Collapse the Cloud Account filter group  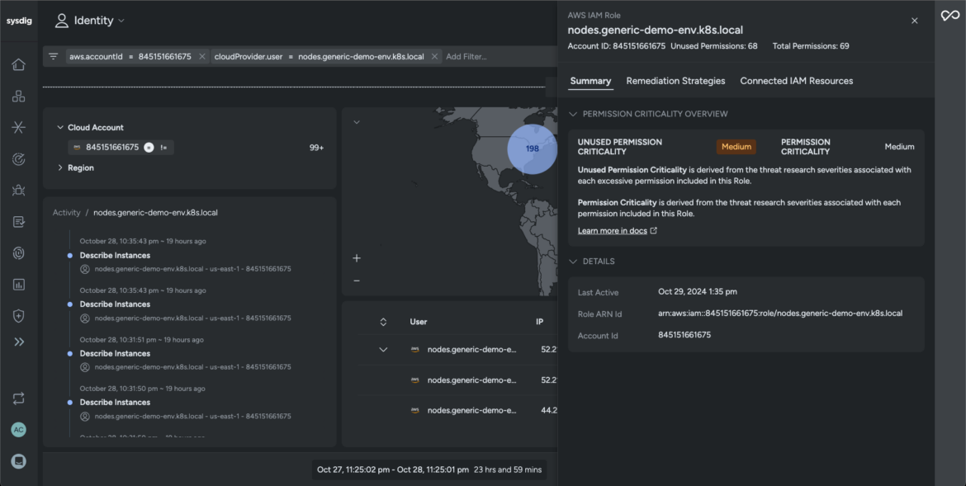coord(59,128)
